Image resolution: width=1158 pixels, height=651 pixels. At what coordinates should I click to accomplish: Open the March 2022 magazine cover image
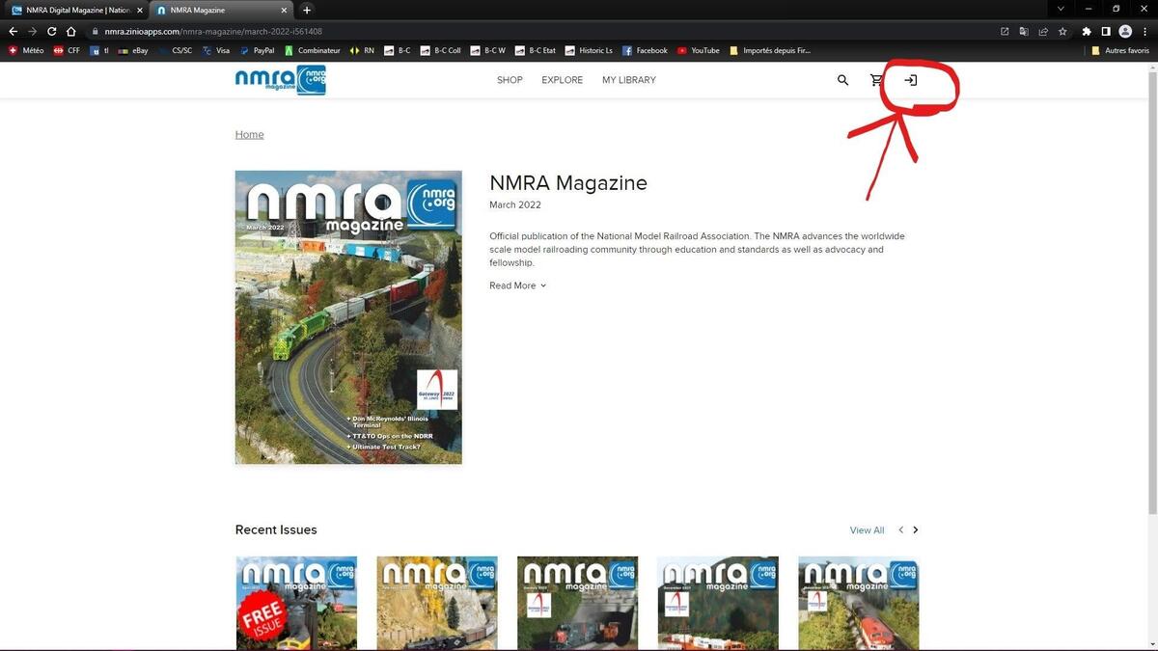[x=348, y=317]
